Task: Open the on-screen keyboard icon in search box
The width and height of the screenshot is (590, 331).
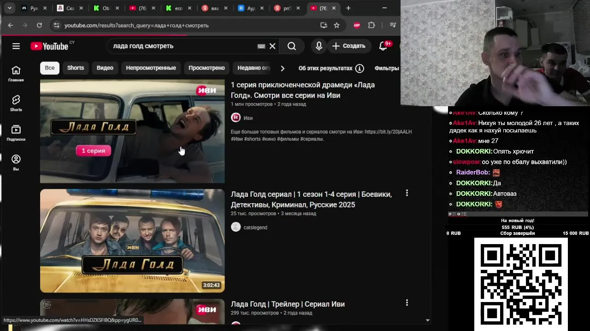Action: [x=261, y=46]
